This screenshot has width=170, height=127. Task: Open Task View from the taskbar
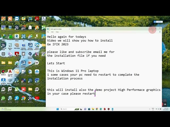[81, 109]
